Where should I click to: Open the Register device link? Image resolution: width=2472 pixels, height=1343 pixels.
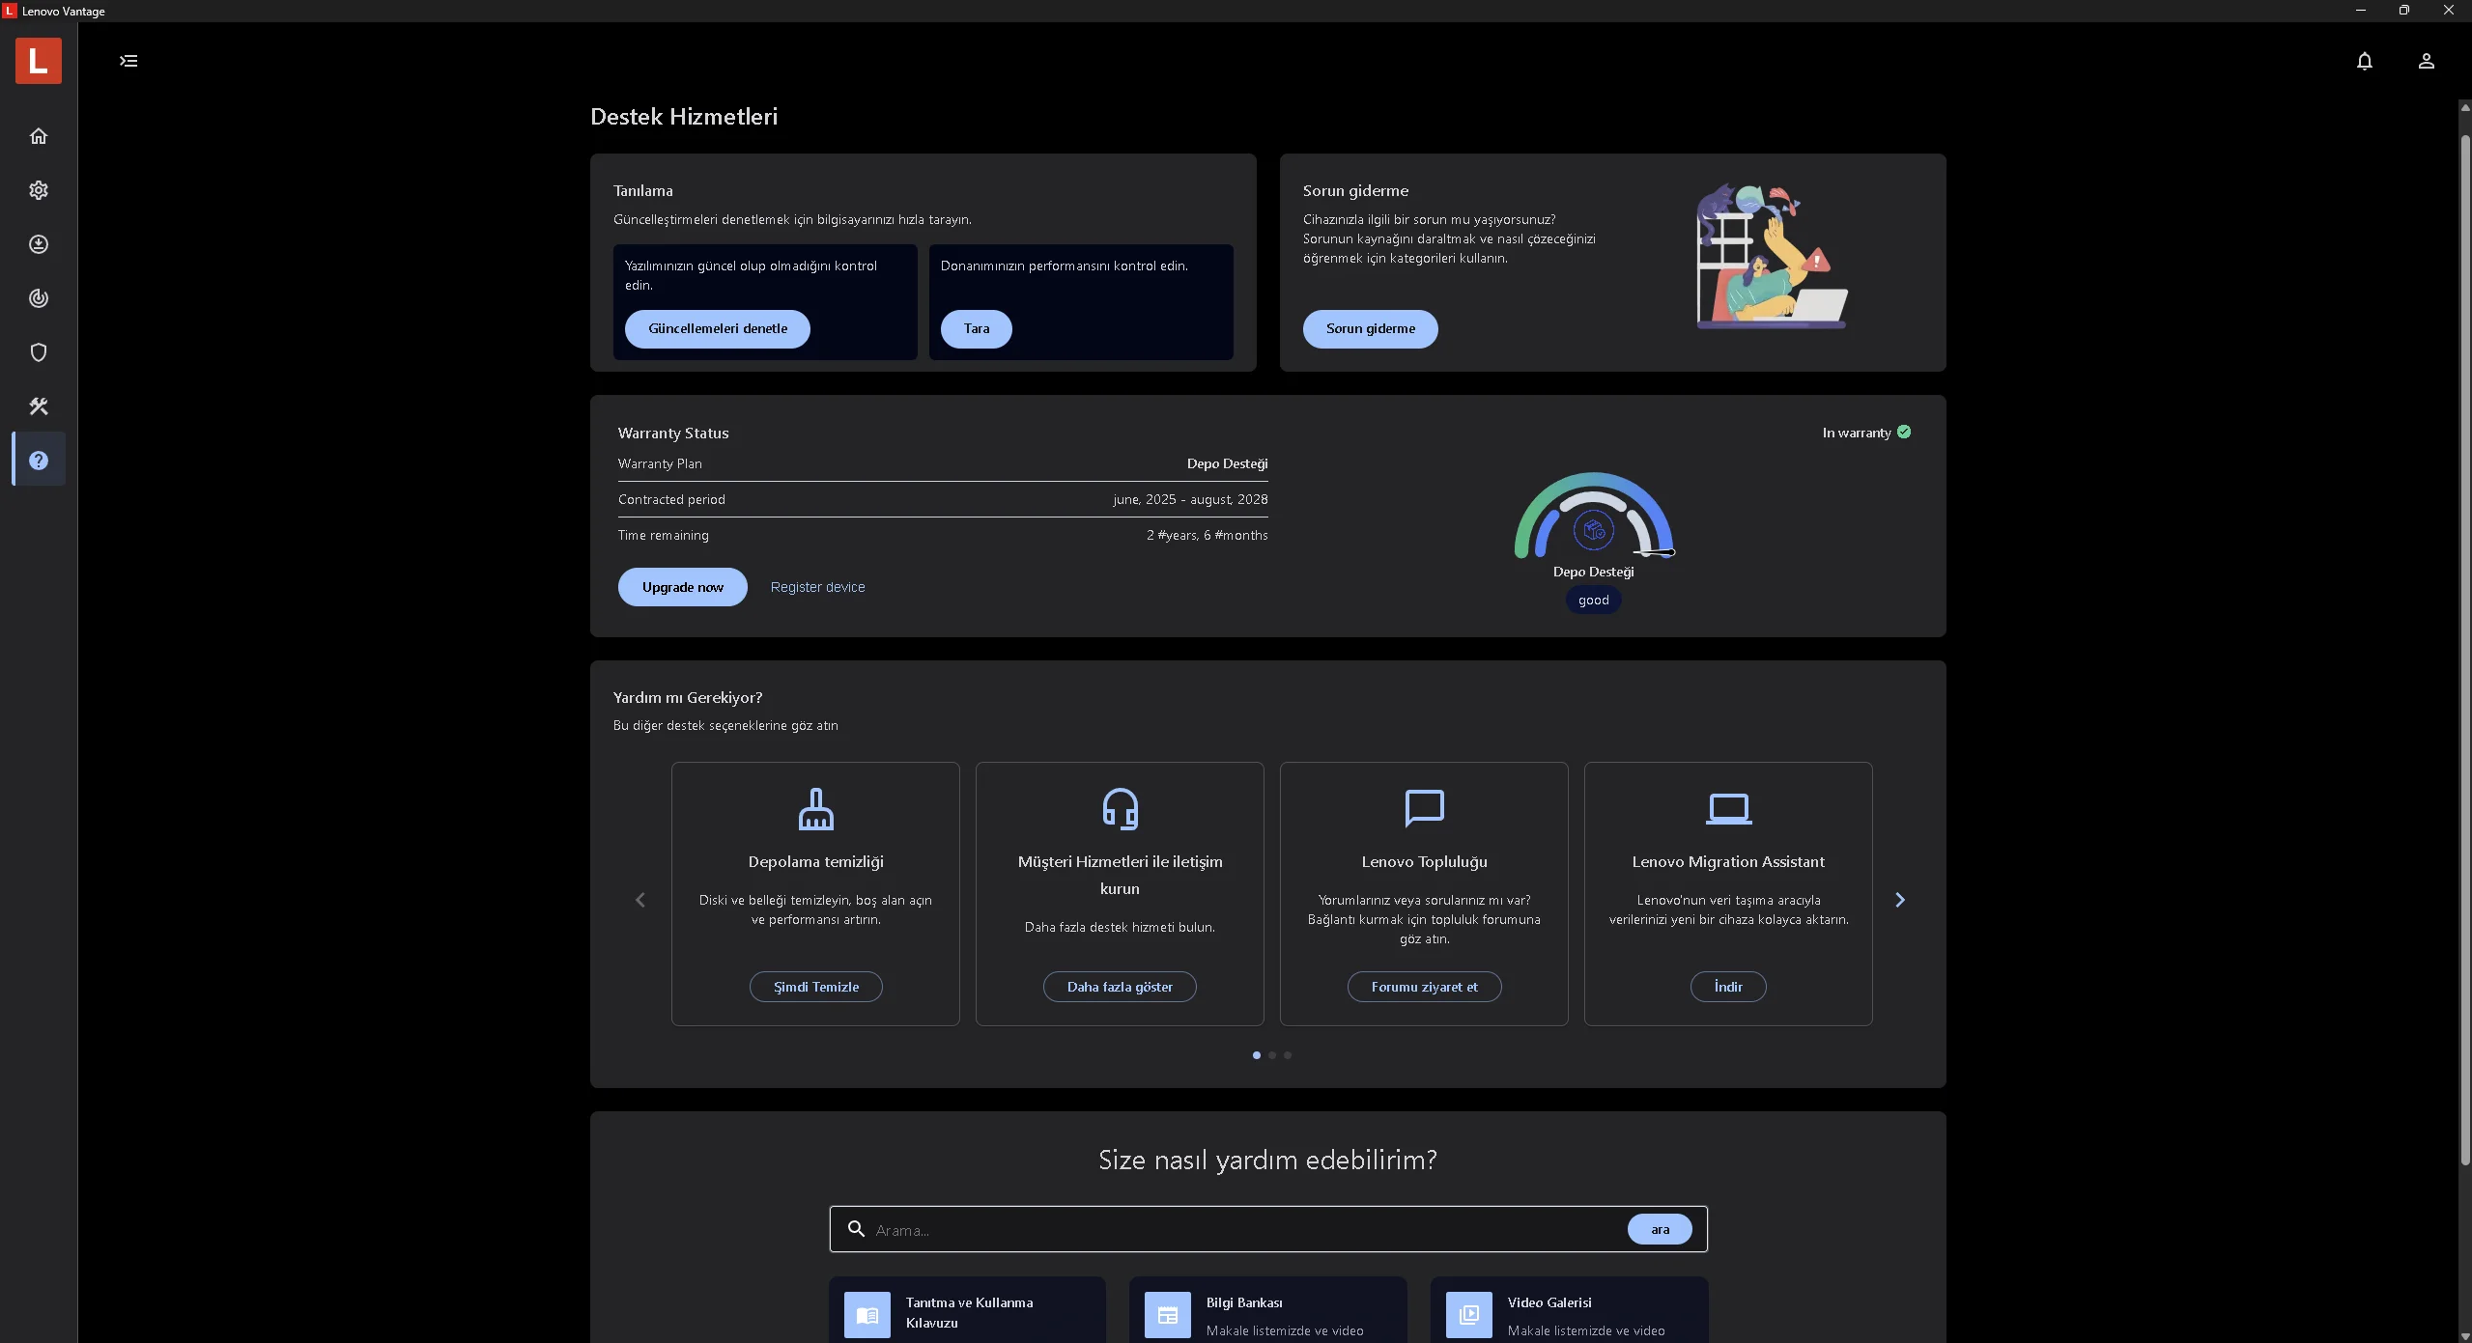coord(817,587)
